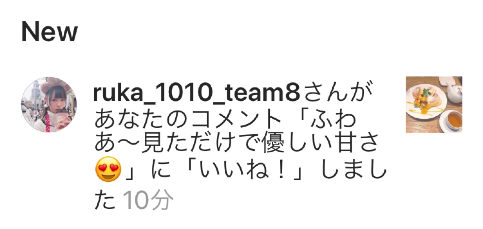Tap the 「ふわ quoted comment start
Viewport: 483px width, 229px height.
(x=327, y=119)
